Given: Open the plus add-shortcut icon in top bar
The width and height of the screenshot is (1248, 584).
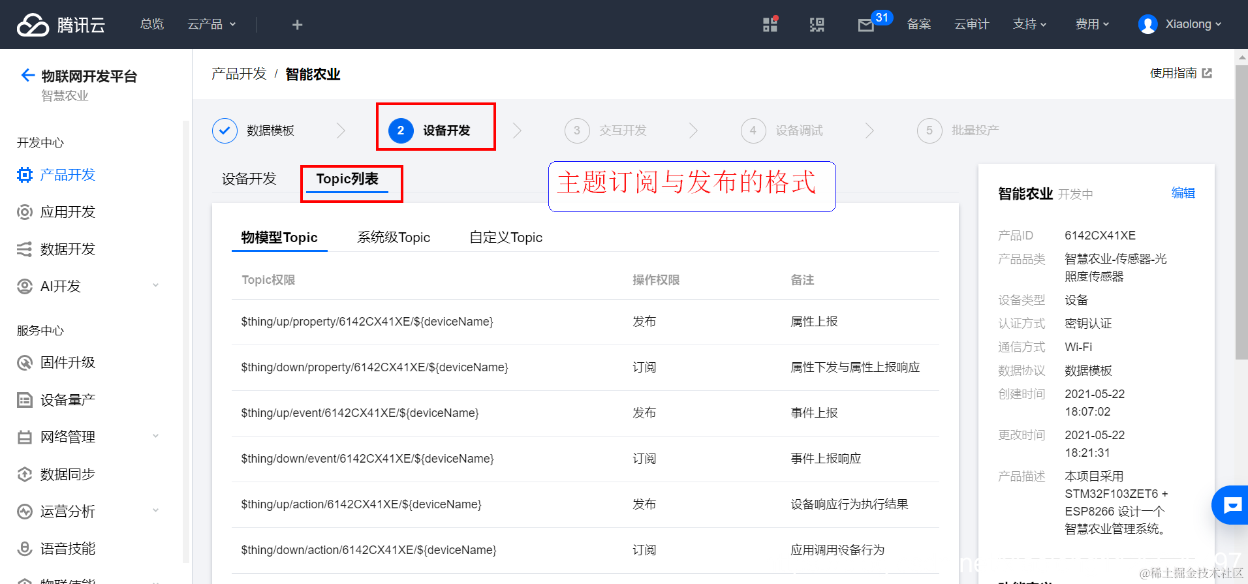Looking at the screenshot, I should (x=297, y=25).
